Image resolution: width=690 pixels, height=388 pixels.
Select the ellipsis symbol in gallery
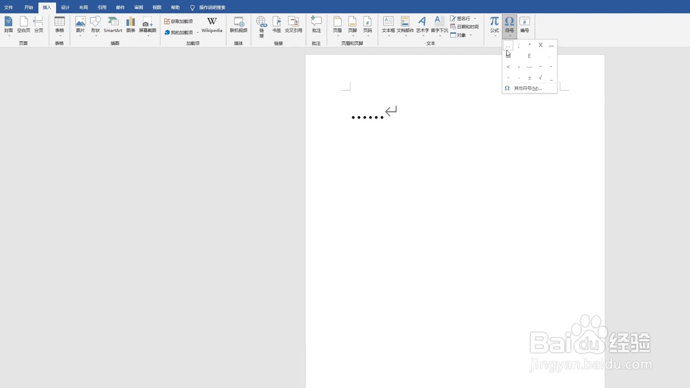[508, 45]
